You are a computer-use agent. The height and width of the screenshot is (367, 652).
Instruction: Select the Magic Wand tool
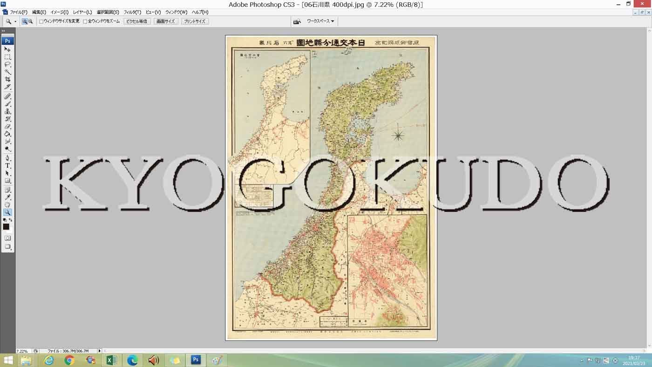click(7, 72)
